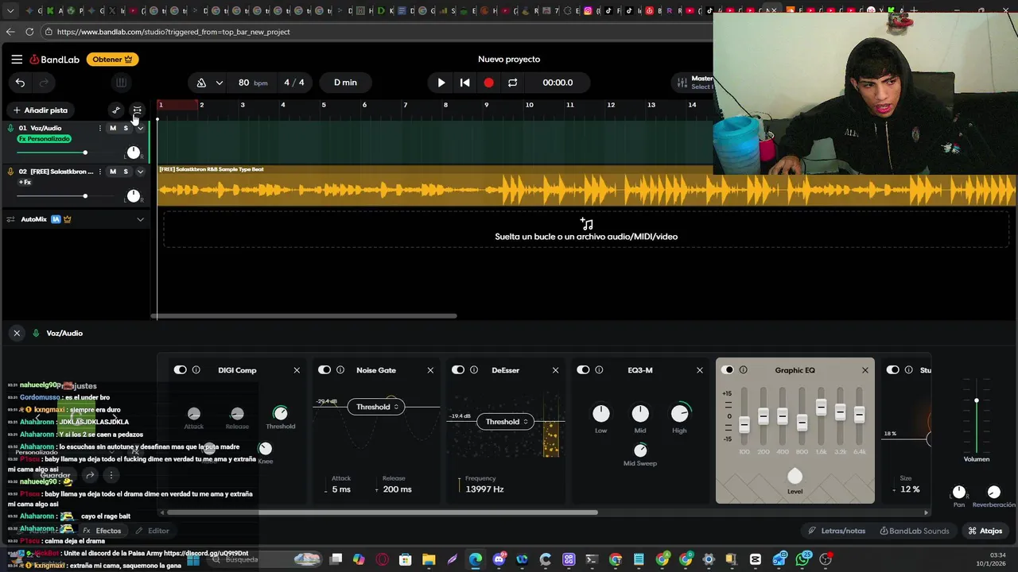Click the redo arrow icon
Viewport: 1018px width, 572px height.
(x=44, y=83)
